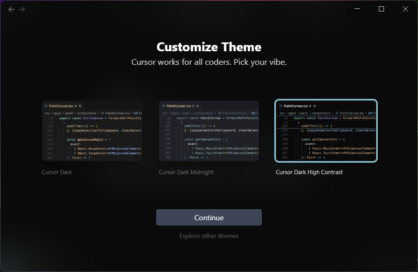418x272 pixels.
Task: Minimize the Cursor window
Action: pyautogui.click(x=357, y=9)
